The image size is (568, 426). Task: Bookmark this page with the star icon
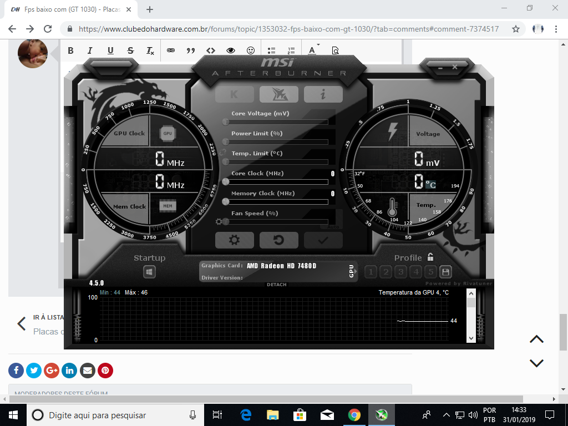click(516, 29)
